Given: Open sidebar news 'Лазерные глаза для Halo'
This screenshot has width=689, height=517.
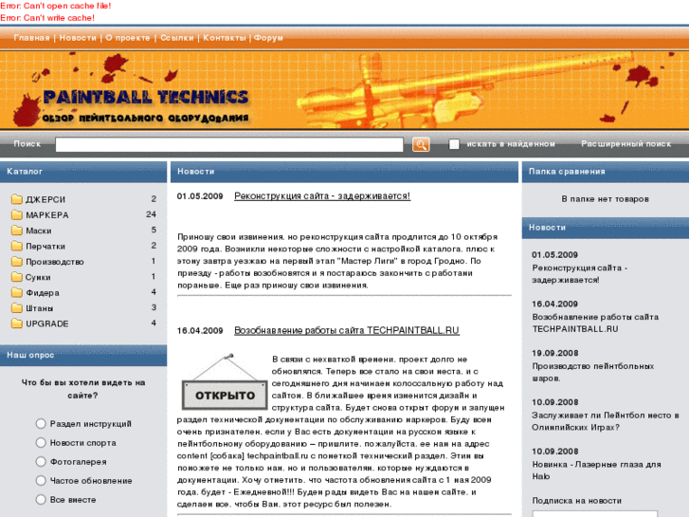Looking at the screenshot, I should 596,471.
